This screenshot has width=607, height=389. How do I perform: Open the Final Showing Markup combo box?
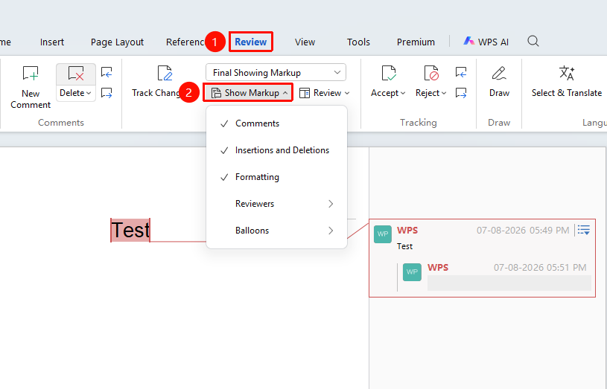click(276, 73)
